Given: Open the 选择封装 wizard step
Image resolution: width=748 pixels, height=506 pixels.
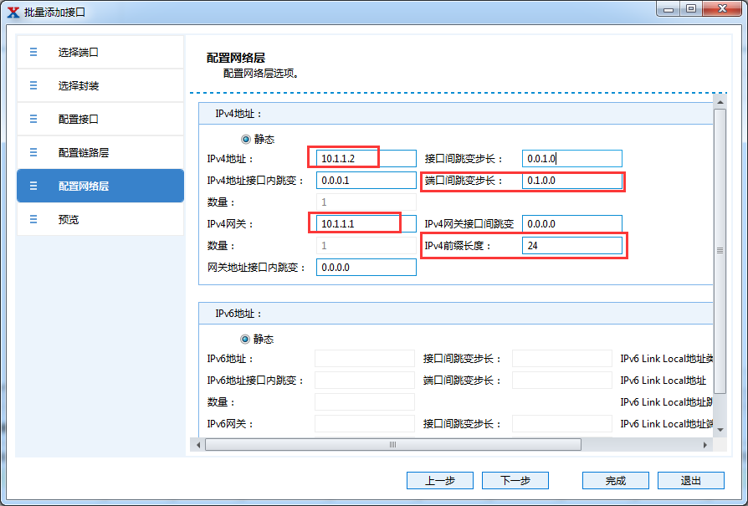Looking at the screenshot, I should click(100, 86).
